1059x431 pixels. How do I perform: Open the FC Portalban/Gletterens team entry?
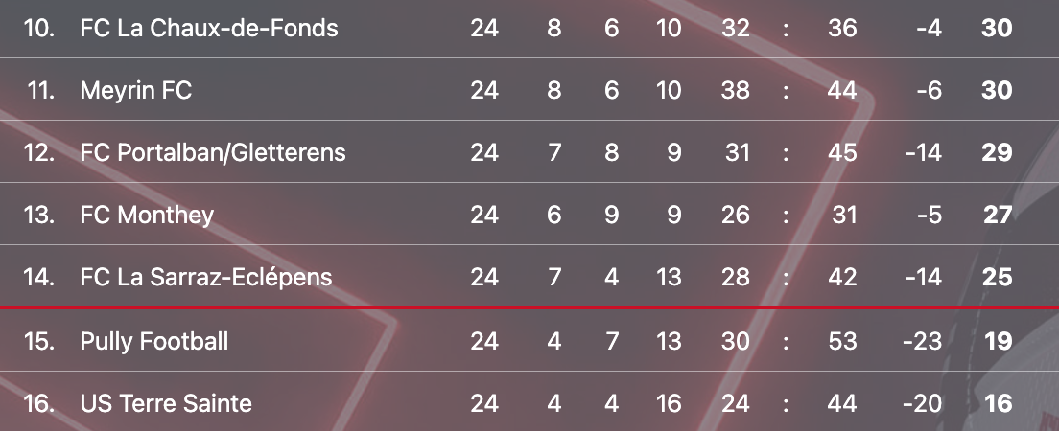coord(213,152)
